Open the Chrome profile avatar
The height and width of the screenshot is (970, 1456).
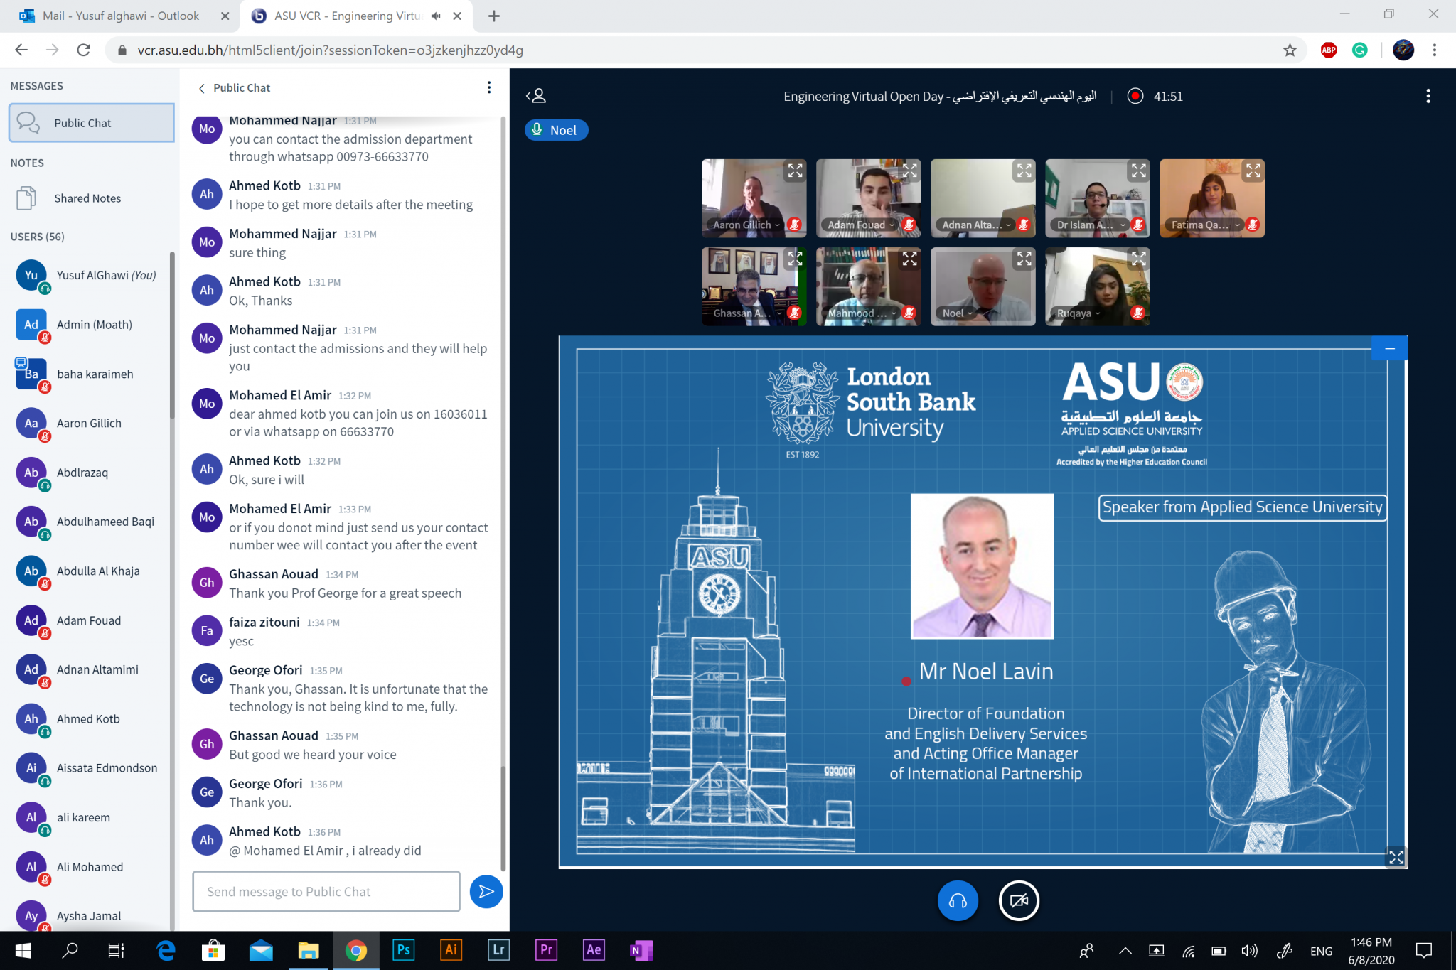1403,50
